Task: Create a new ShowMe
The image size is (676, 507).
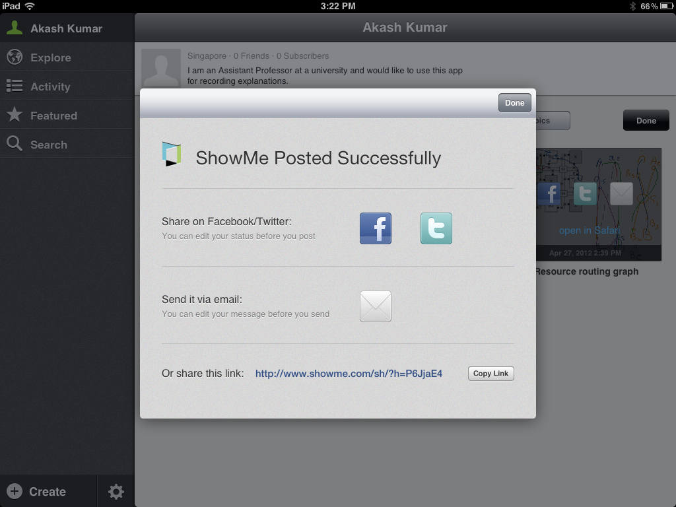Action: (x=48, y=491)
